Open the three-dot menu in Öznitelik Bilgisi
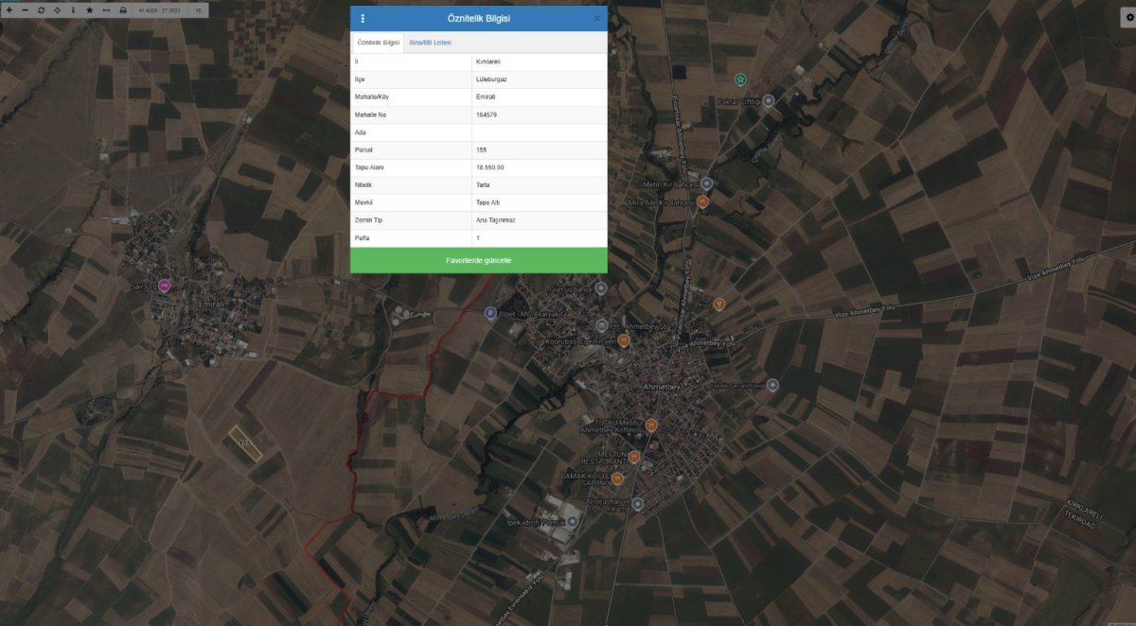The height and width of the screenshot is (626, 1136). (x=363, y=18)
